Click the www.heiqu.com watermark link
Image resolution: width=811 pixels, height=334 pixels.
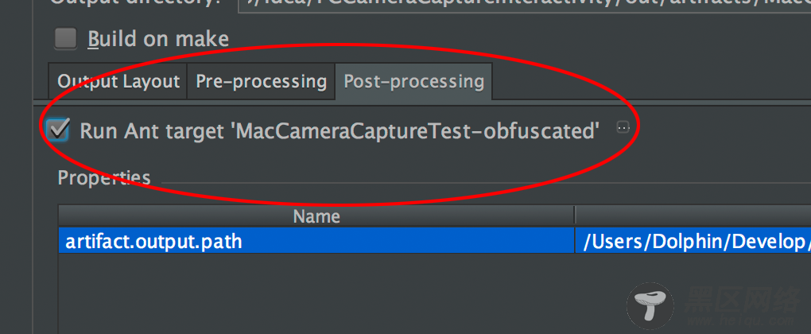[x=743, y=321]
